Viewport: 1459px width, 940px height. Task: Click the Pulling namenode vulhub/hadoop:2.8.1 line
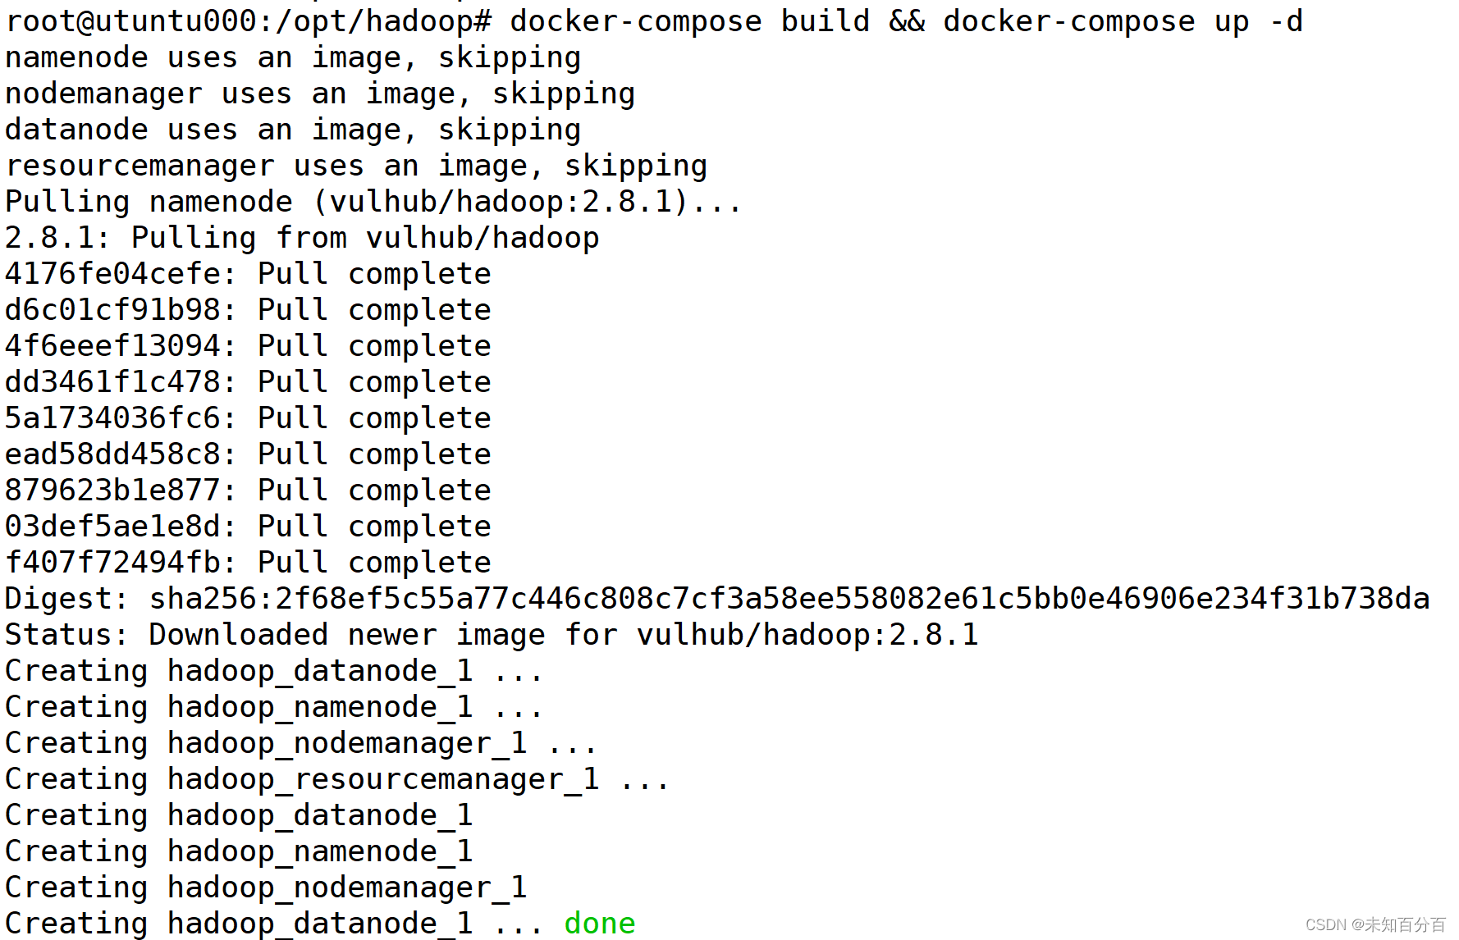click(373, 202)
